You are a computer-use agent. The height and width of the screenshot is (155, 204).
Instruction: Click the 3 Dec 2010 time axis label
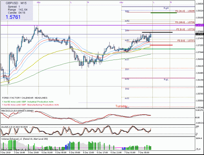coord(6,153)
